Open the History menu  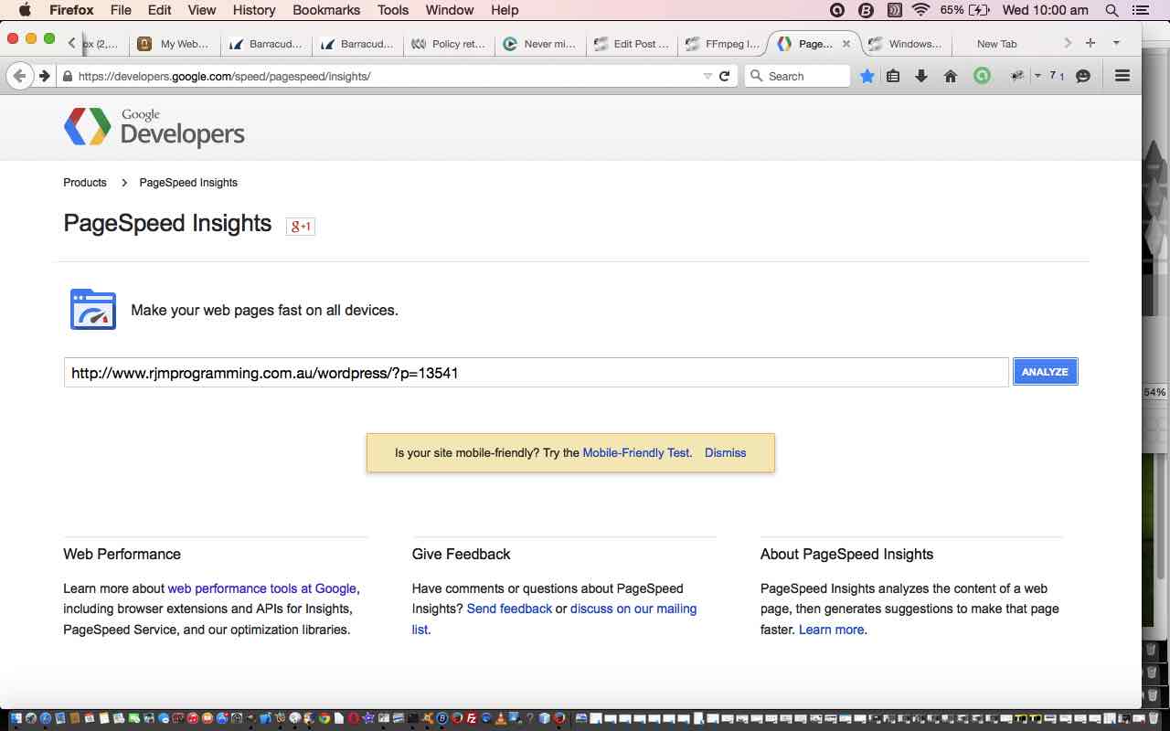click(x=254, y=10)
